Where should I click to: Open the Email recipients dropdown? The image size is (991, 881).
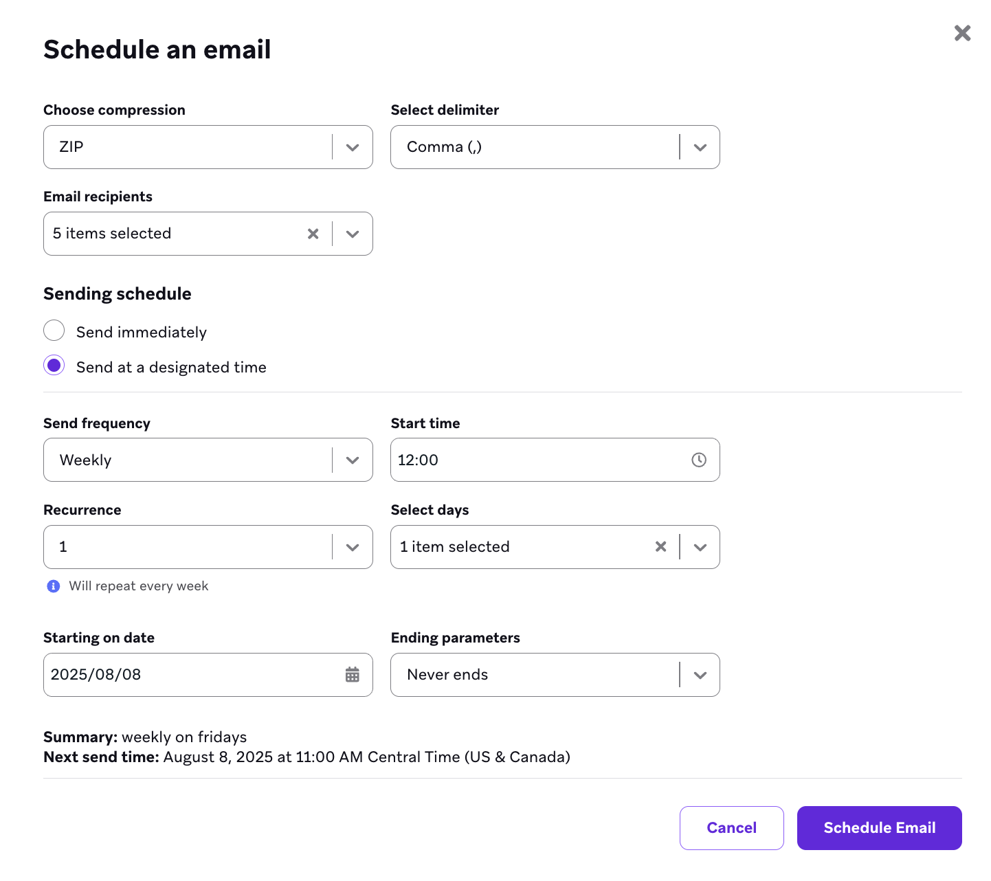click(x=353, y=234)
